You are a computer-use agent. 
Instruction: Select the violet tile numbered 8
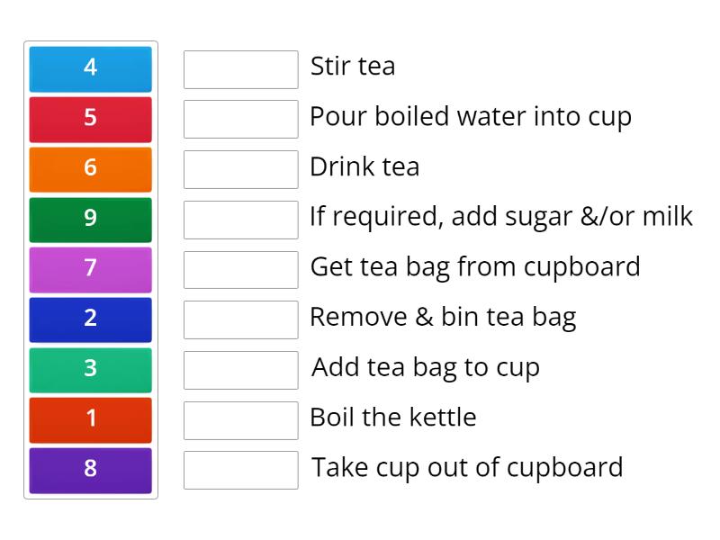click(90, 470)
